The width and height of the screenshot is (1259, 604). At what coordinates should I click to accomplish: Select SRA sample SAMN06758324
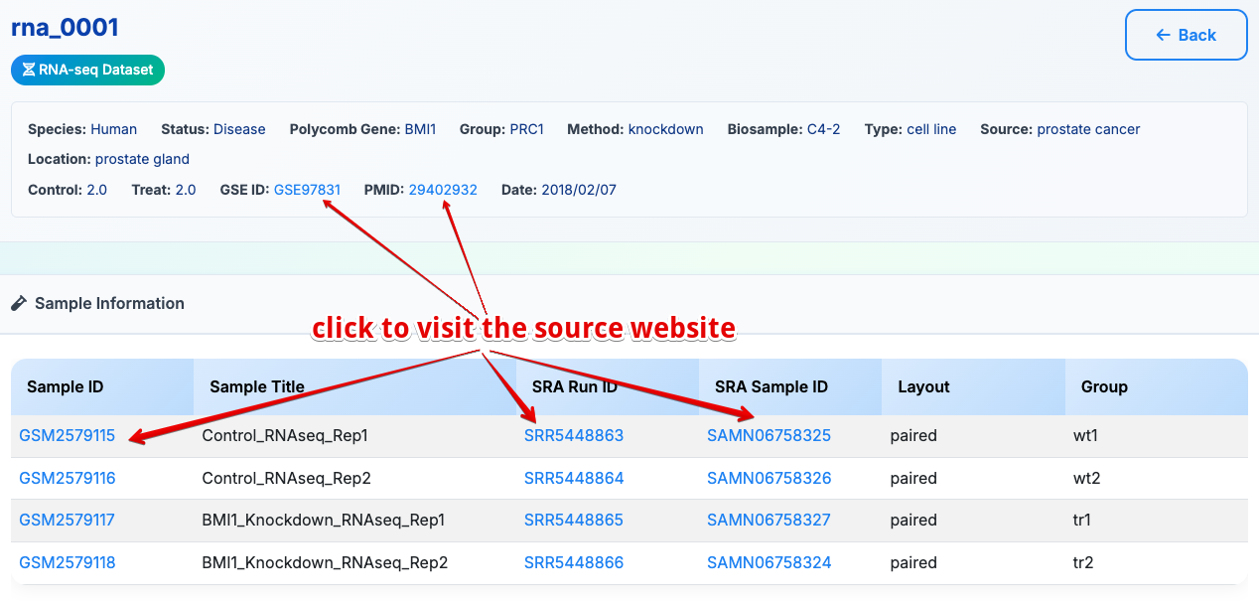pos(769,562)
